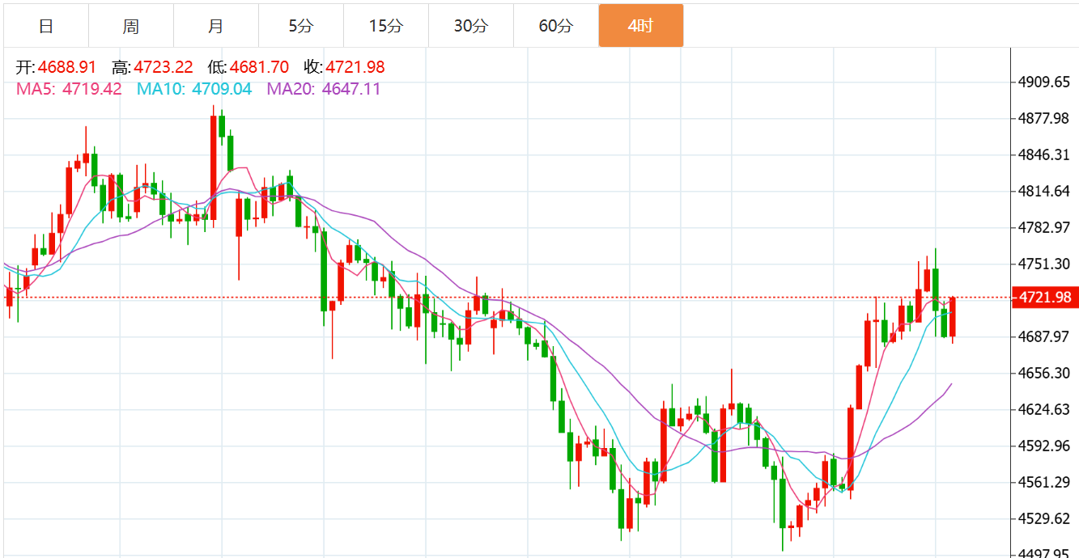The height and width of the screenshot is (558, 1079).
Task: Click the low price value 4681.70
Action: click(x=259, y=67)
